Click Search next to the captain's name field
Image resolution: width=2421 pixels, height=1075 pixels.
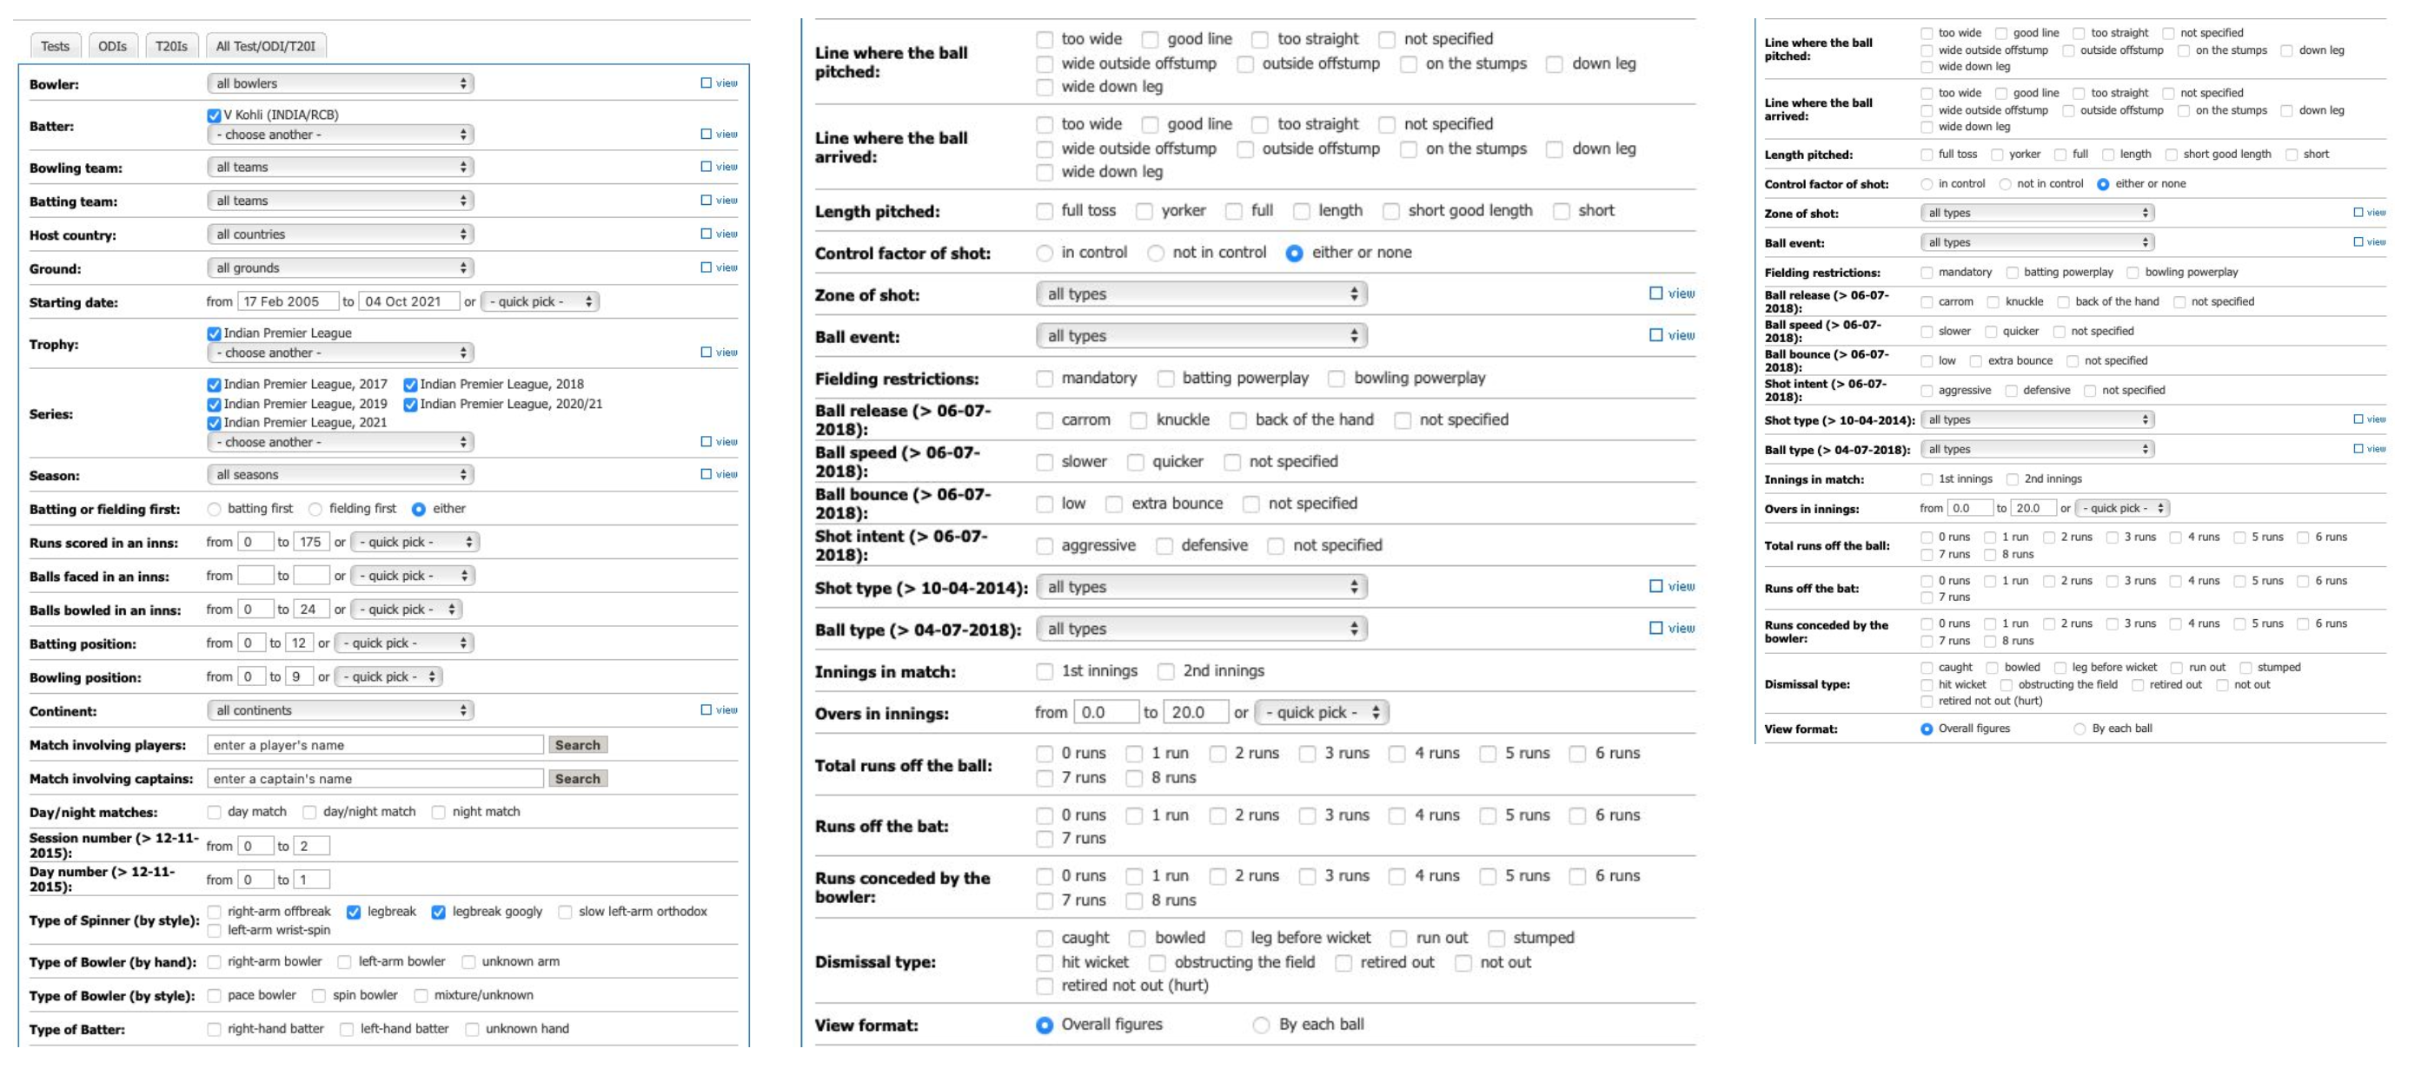point(577,778)
